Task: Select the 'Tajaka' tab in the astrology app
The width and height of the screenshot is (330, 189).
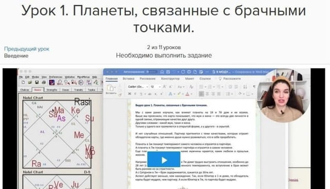Action: (91, 90)
